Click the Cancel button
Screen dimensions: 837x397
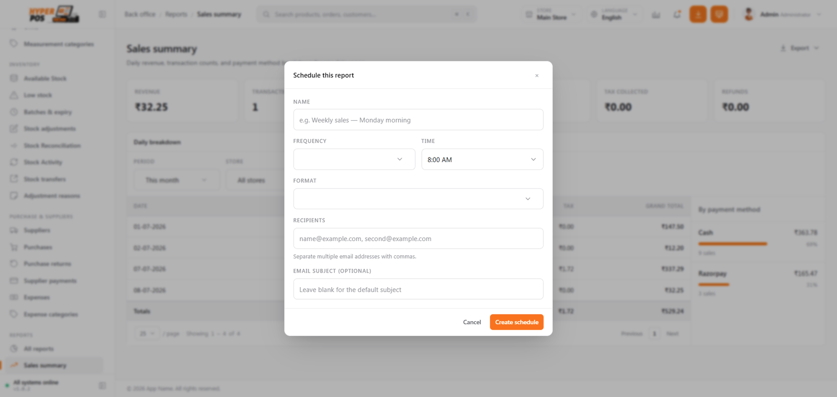(x=472, y=322)
